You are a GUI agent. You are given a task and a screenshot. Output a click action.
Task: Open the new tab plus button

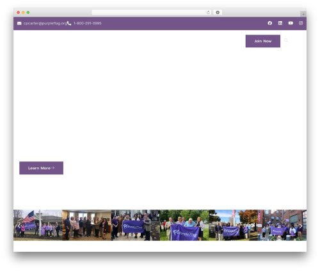(303, 14)
